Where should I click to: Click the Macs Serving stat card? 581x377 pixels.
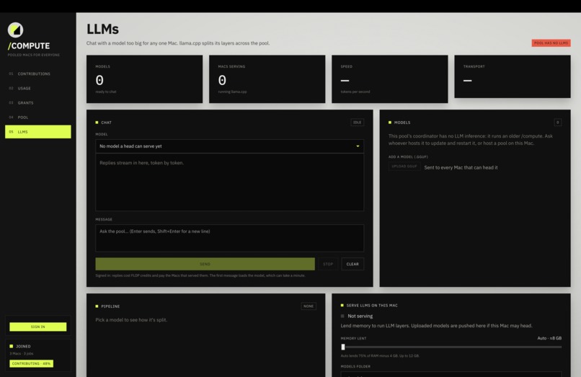267,79
